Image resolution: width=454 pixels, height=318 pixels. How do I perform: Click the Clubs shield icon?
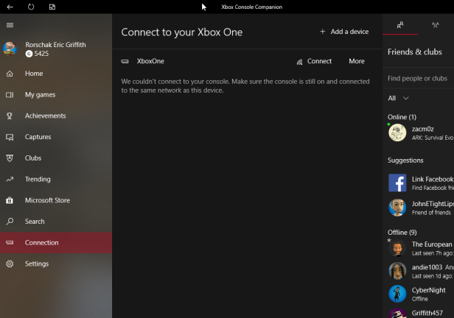coord(10,158)
